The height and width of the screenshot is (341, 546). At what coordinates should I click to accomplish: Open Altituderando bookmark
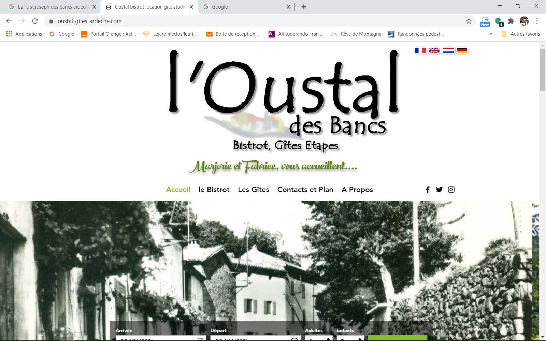point(296,34)
